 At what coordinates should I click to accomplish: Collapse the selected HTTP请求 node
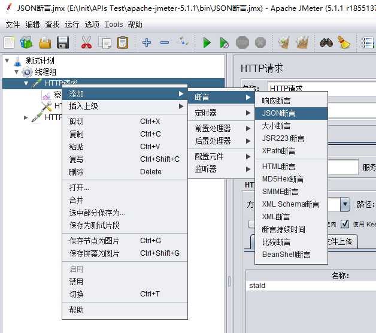pyautogui.click(x=26, y=83)
